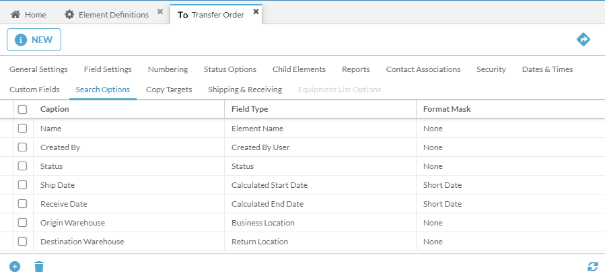The width and height of the screenshot is (605, 278).
Task: Check the Ship Date row checkbox
Action: coord(23,185)
